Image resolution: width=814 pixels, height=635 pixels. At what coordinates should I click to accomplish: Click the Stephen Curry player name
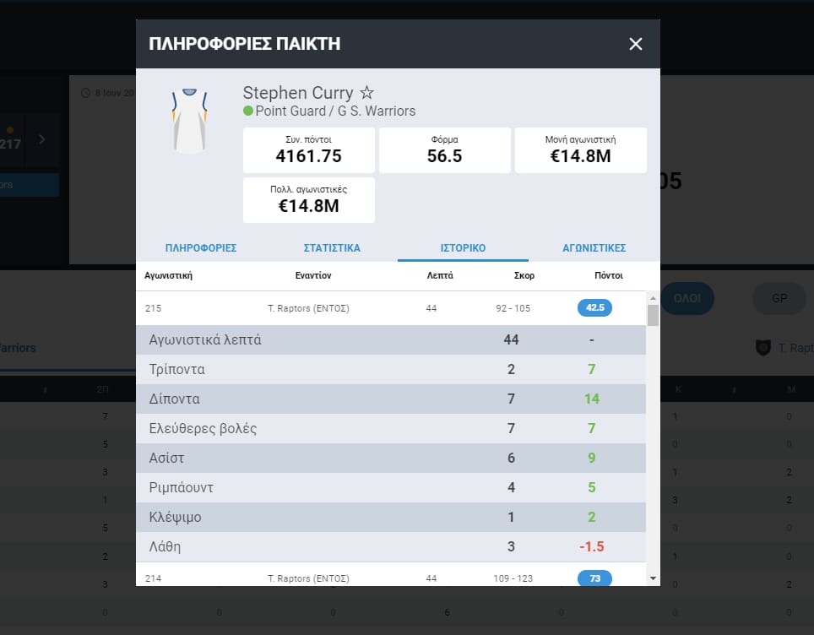298,93
